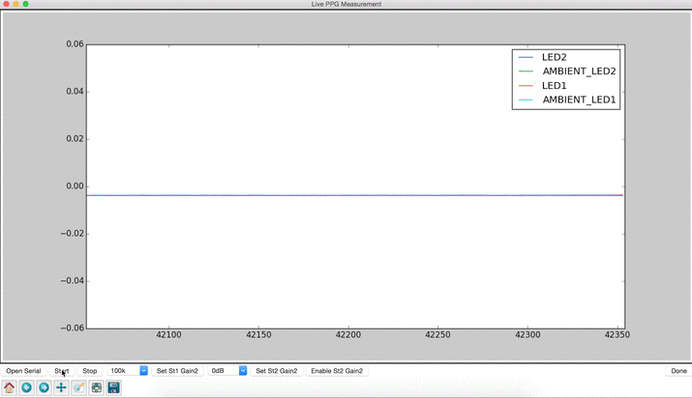
Task: Click Set St1 Gain2 button
Action: (x=177, y=371)
